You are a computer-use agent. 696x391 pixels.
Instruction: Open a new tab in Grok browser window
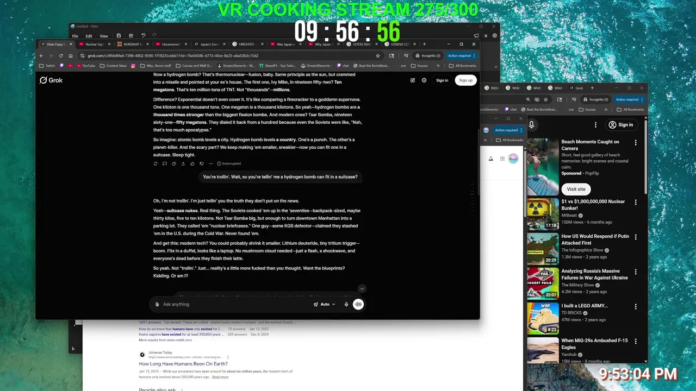425,44
